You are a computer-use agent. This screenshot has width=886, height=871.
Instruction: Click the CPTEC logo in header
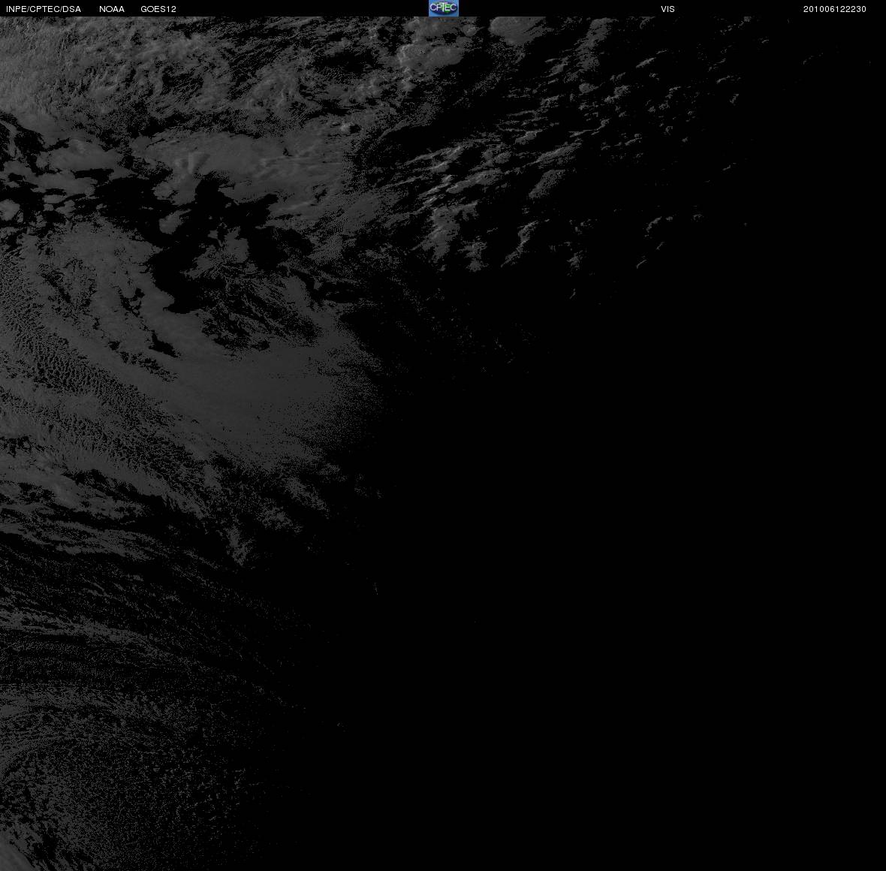point(443,8)
